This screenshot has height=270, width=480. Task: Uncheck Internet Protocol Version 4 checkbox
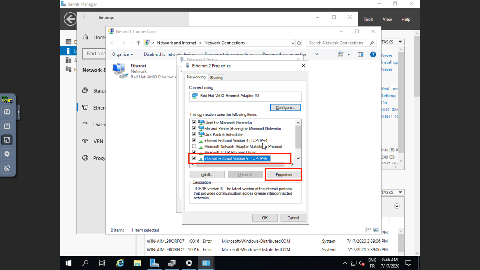pyautogui.click(x=194, y=140)
